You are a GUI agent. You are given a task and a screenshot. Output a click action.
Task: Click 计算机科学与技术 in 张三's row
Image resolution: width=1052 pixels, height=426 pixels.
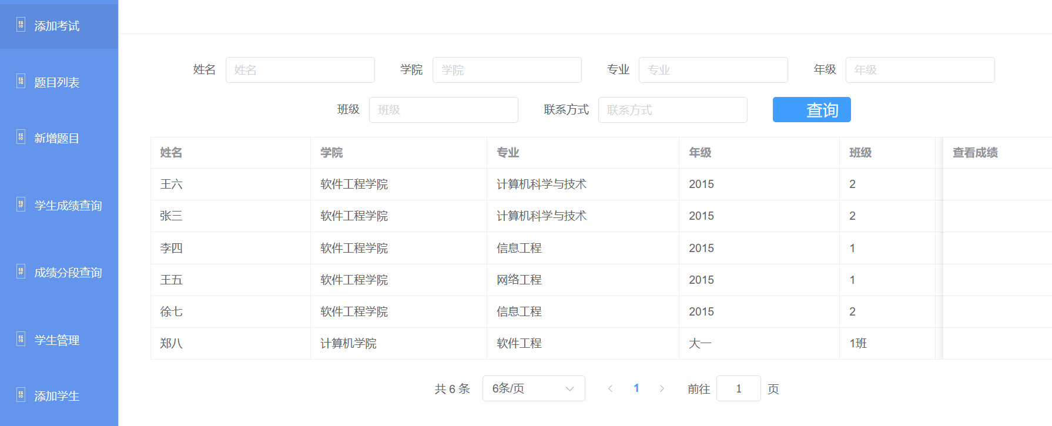click(541, 216)
